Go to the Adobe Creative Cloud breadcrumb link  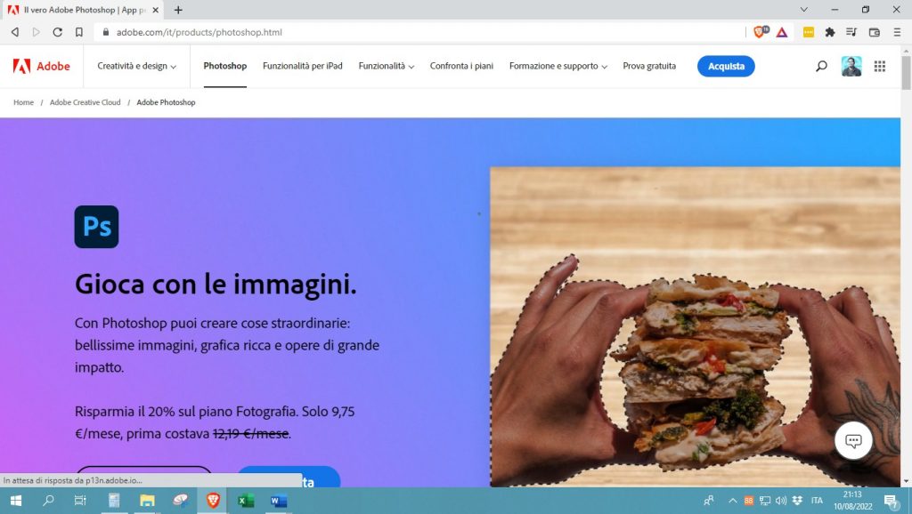[85, 102]
